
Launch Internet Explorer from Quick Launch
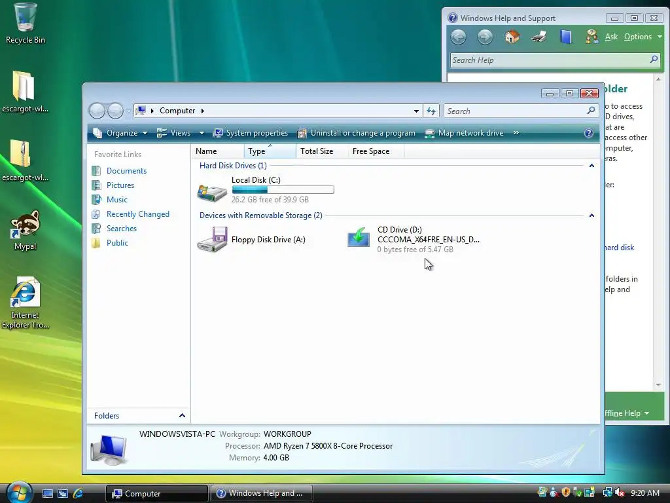79,494
